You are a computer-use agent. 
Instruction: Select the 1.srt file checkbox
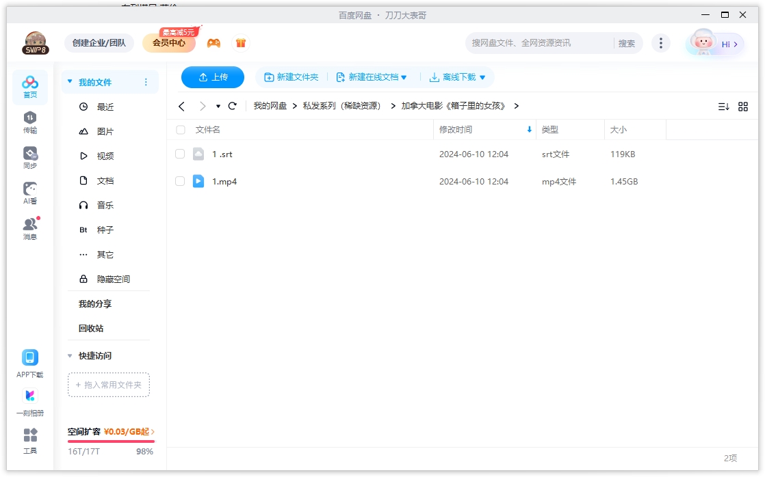point(180,154)
